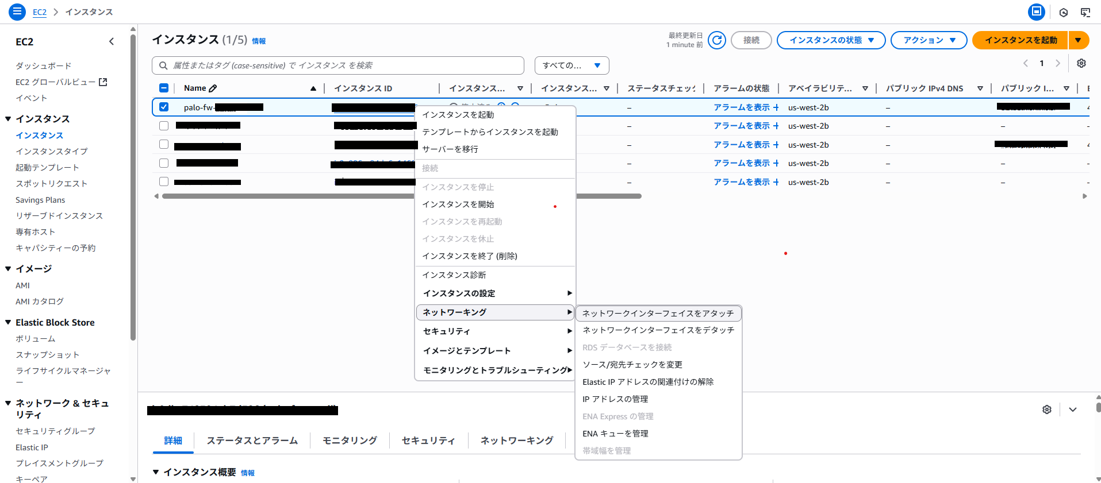This screenshot has height=483, width=1101.
Task: Sort by アベイラビリティーゾーン column filter arrow
Action: pos(865,88)
